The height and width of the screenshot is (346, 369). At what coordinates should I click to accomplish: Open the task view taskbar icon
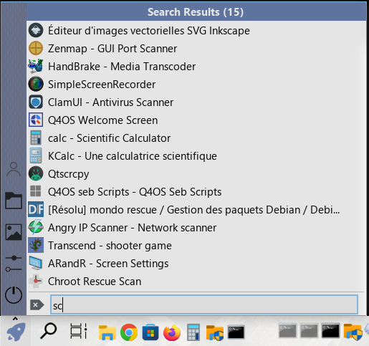78,331
